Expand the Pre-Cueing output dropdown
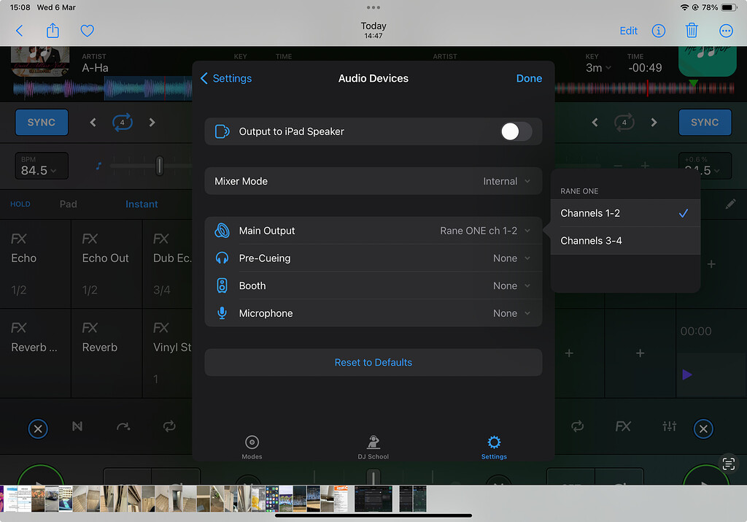 click(511, 258)
